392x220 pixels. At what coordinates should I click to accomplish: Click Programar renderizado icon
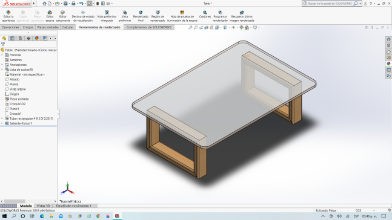point(220,16)
